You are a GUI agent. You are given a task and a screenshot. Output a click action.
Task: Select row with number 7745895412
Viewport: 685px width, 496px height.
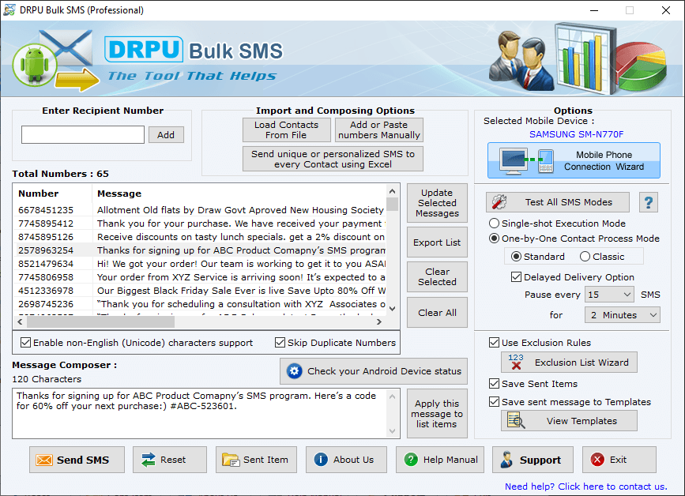click(200, 224)
